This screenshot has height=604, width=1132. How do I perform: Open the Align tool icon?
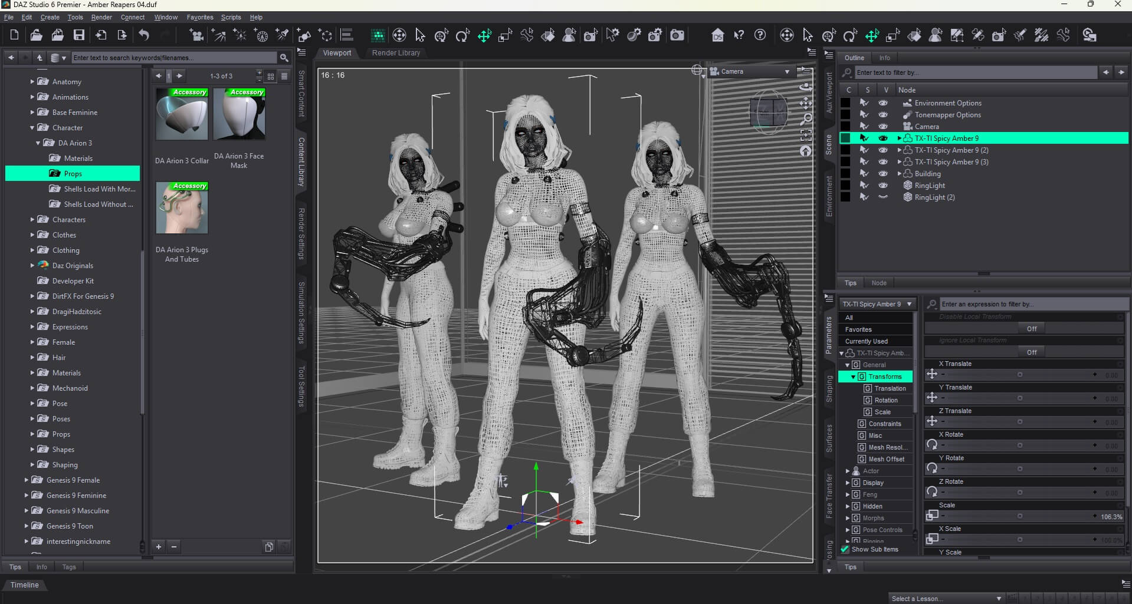(x=347, y=35)
